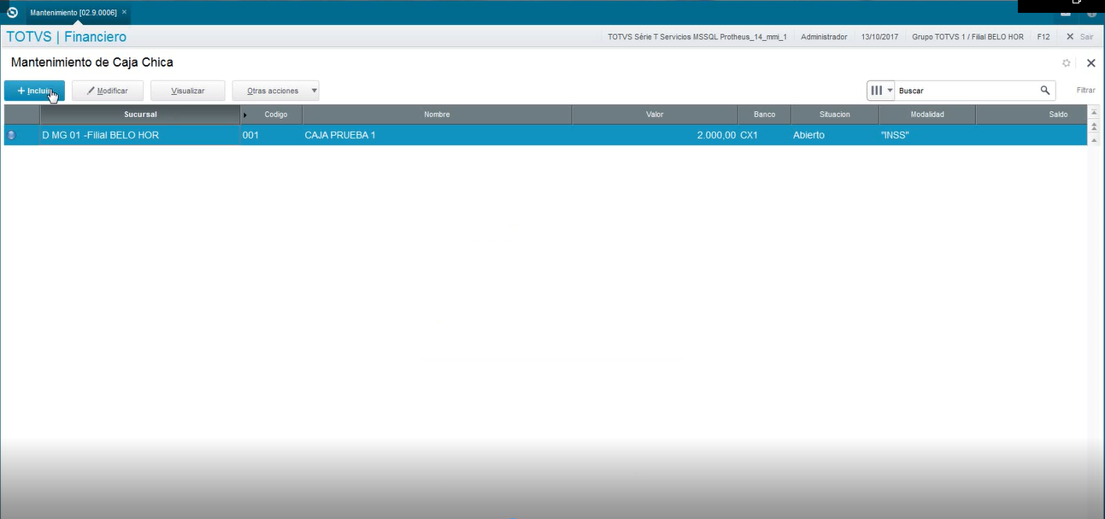
Task: Click the Saldo column header
Action: (x=1032, y=115)
